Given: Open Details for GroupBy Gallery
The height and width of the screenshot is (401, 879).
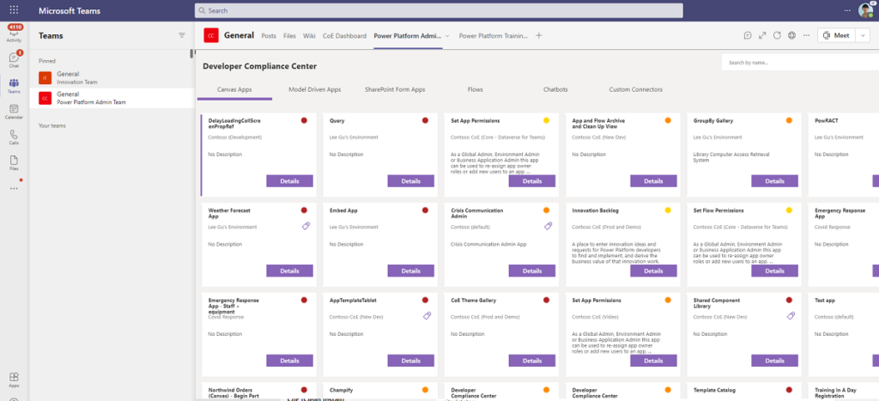Looking at the screenshot, I should tap(775, 180).
